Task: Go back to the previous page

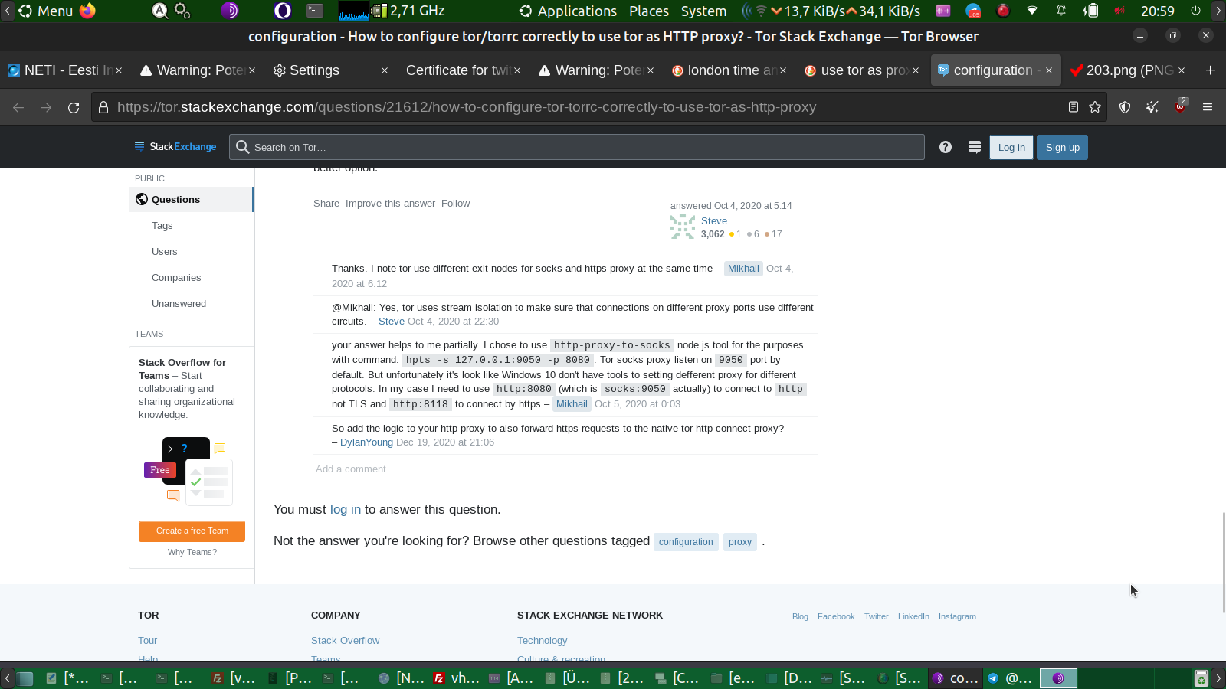Action: pyautogui.click(x=18, y=107)
